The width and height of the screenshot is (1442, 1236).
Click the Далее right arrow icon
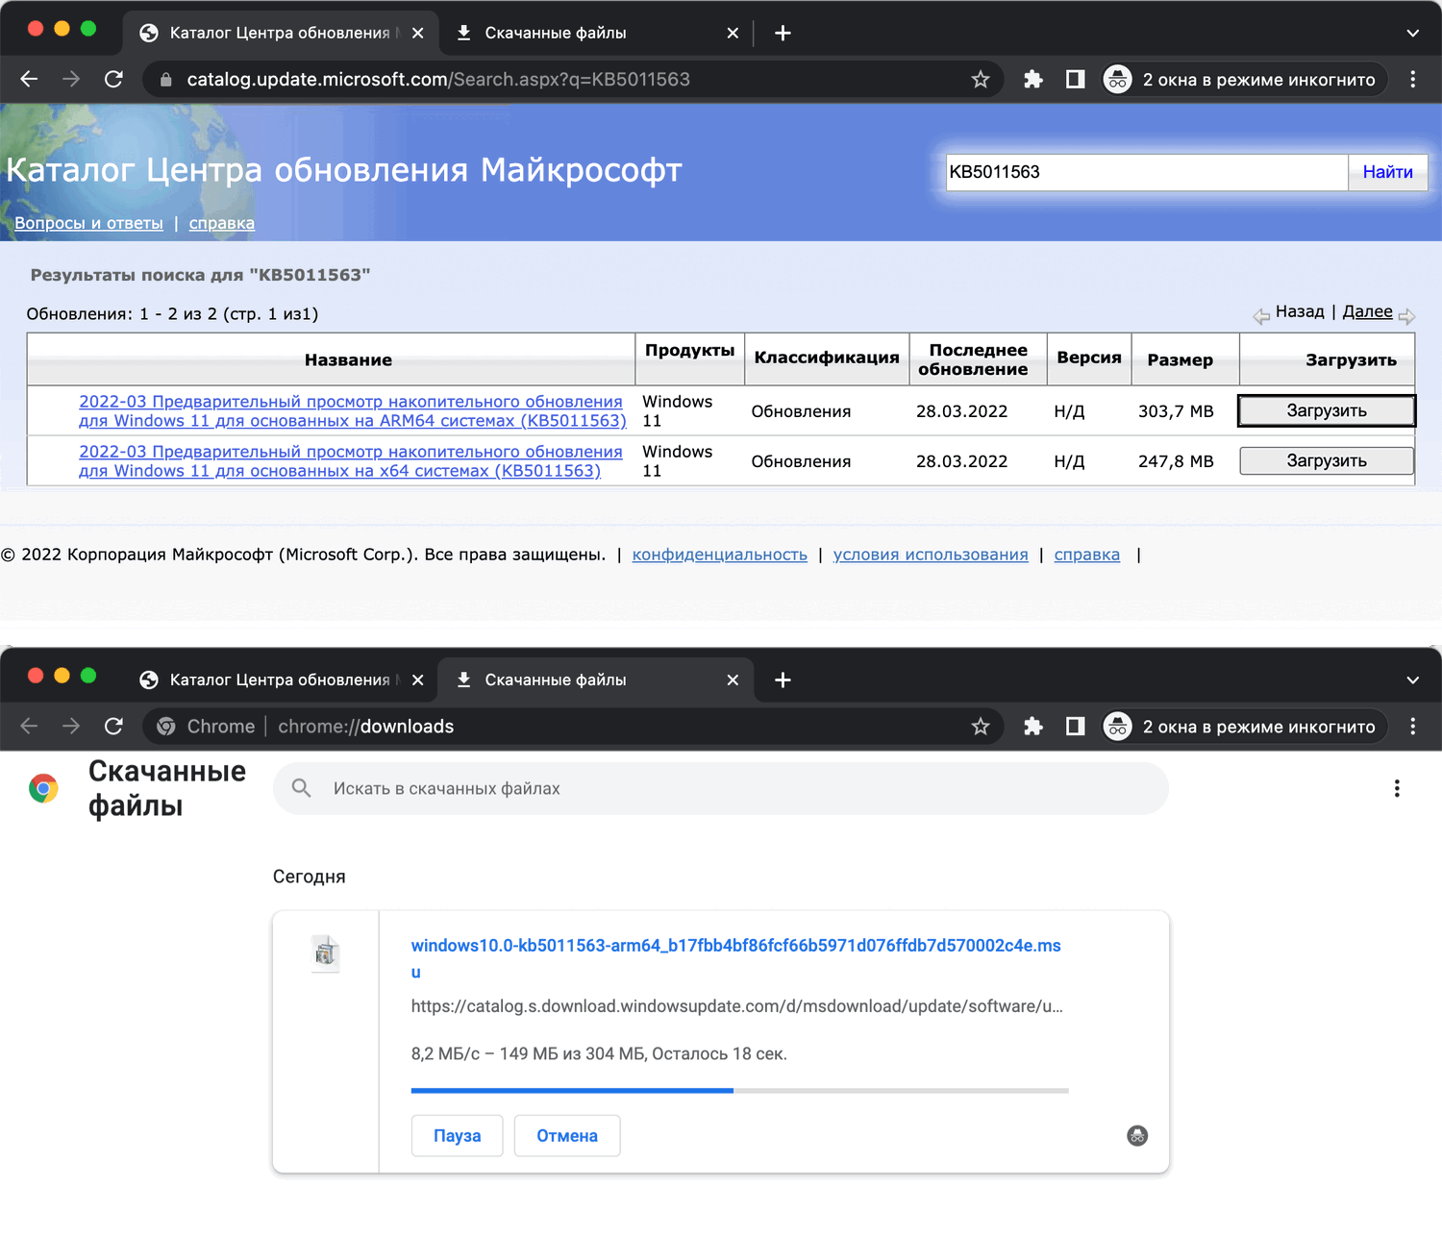1406,316
